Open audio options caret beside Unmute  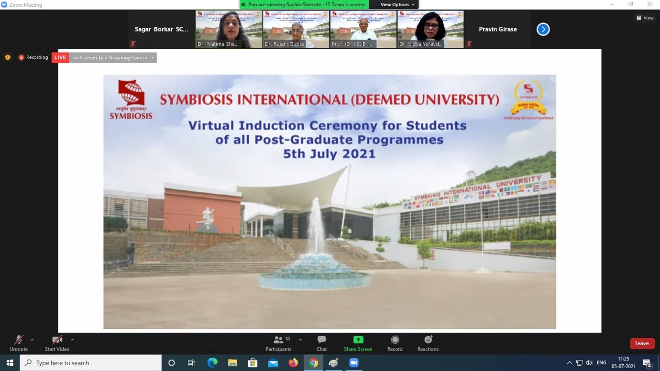coord(32,340)
